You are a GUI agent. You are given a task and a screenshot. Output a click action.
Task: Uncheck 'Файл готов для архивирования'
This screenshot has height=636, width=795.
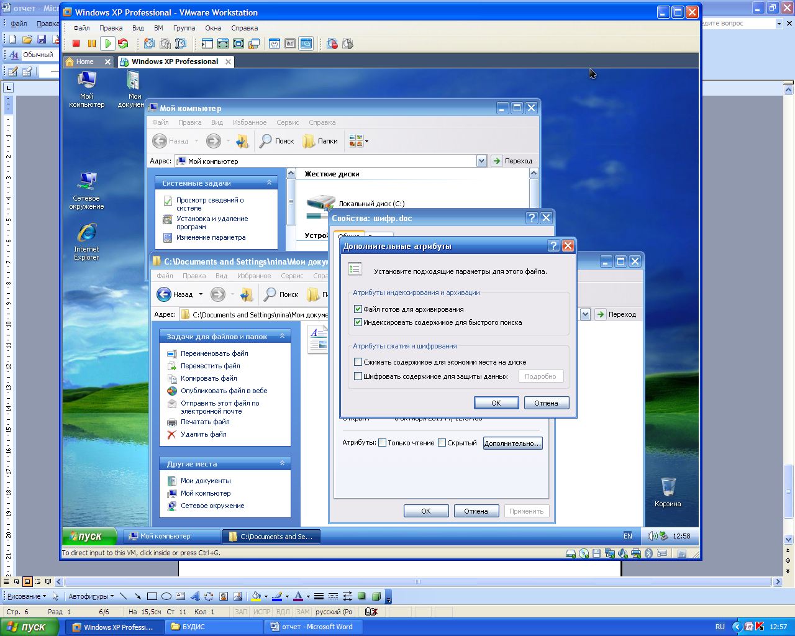tap(358, 309)
